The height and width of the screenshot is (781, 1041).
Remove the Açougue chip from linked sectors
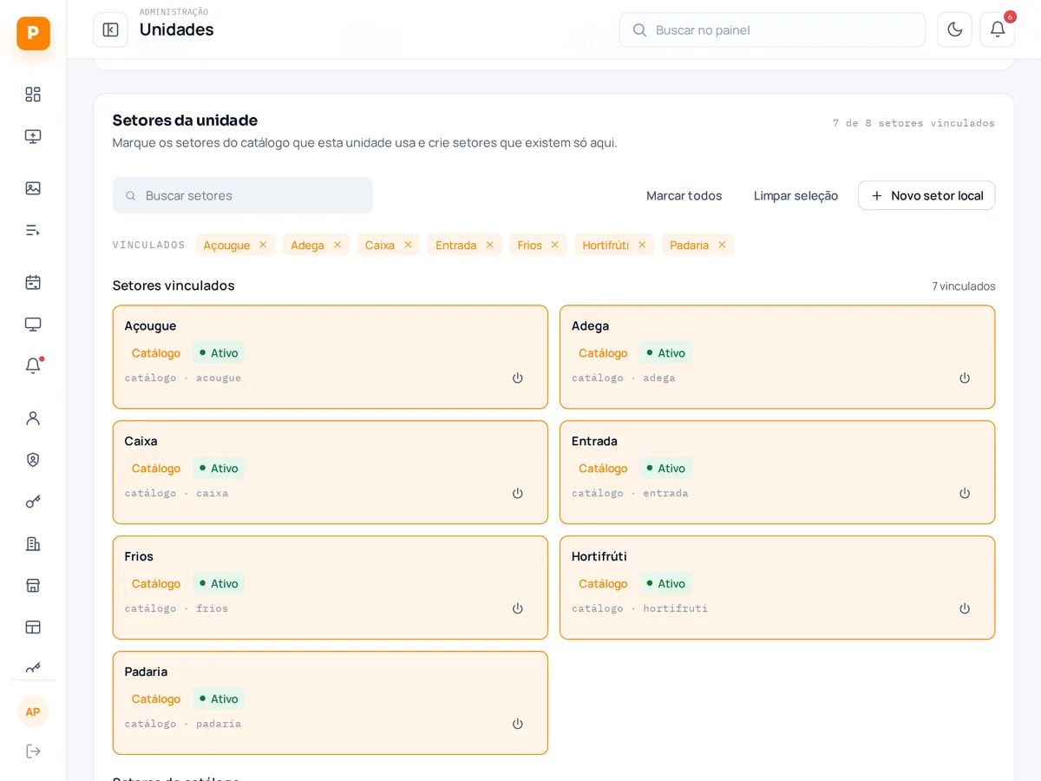coord(263,245)
